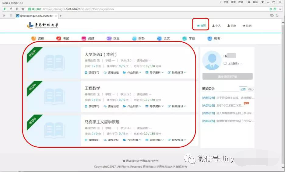Viewport: 285px width, 172px height.
Task: Expand 作业列表 dropdown for 大学英语1
Action: click(132, 72)
